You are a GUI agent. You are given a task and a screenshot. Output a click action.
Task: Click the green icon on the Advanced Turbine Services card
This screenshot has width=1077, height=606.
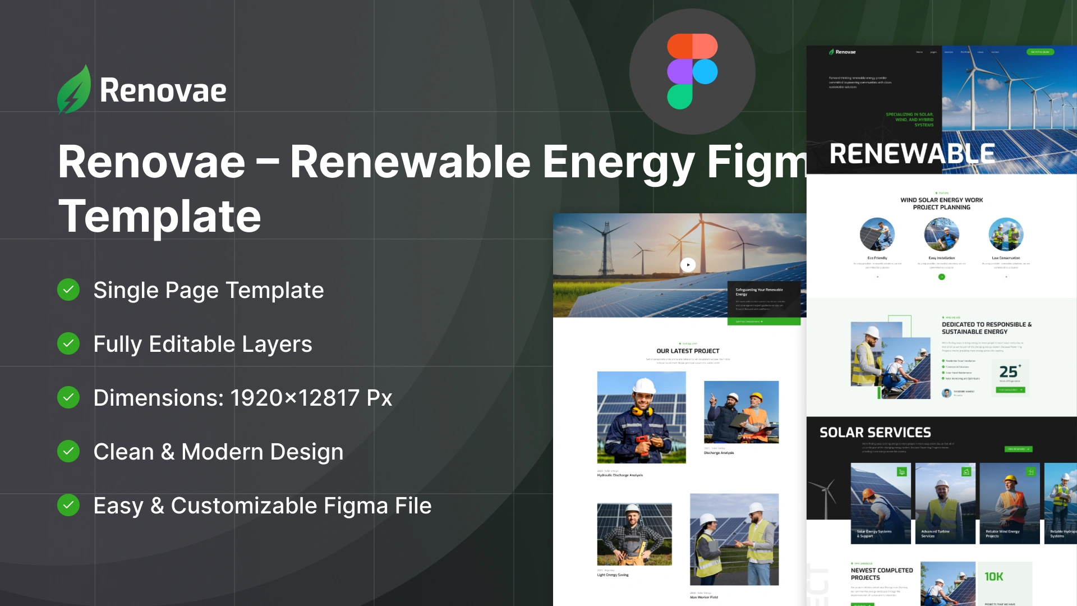point(966,472)
